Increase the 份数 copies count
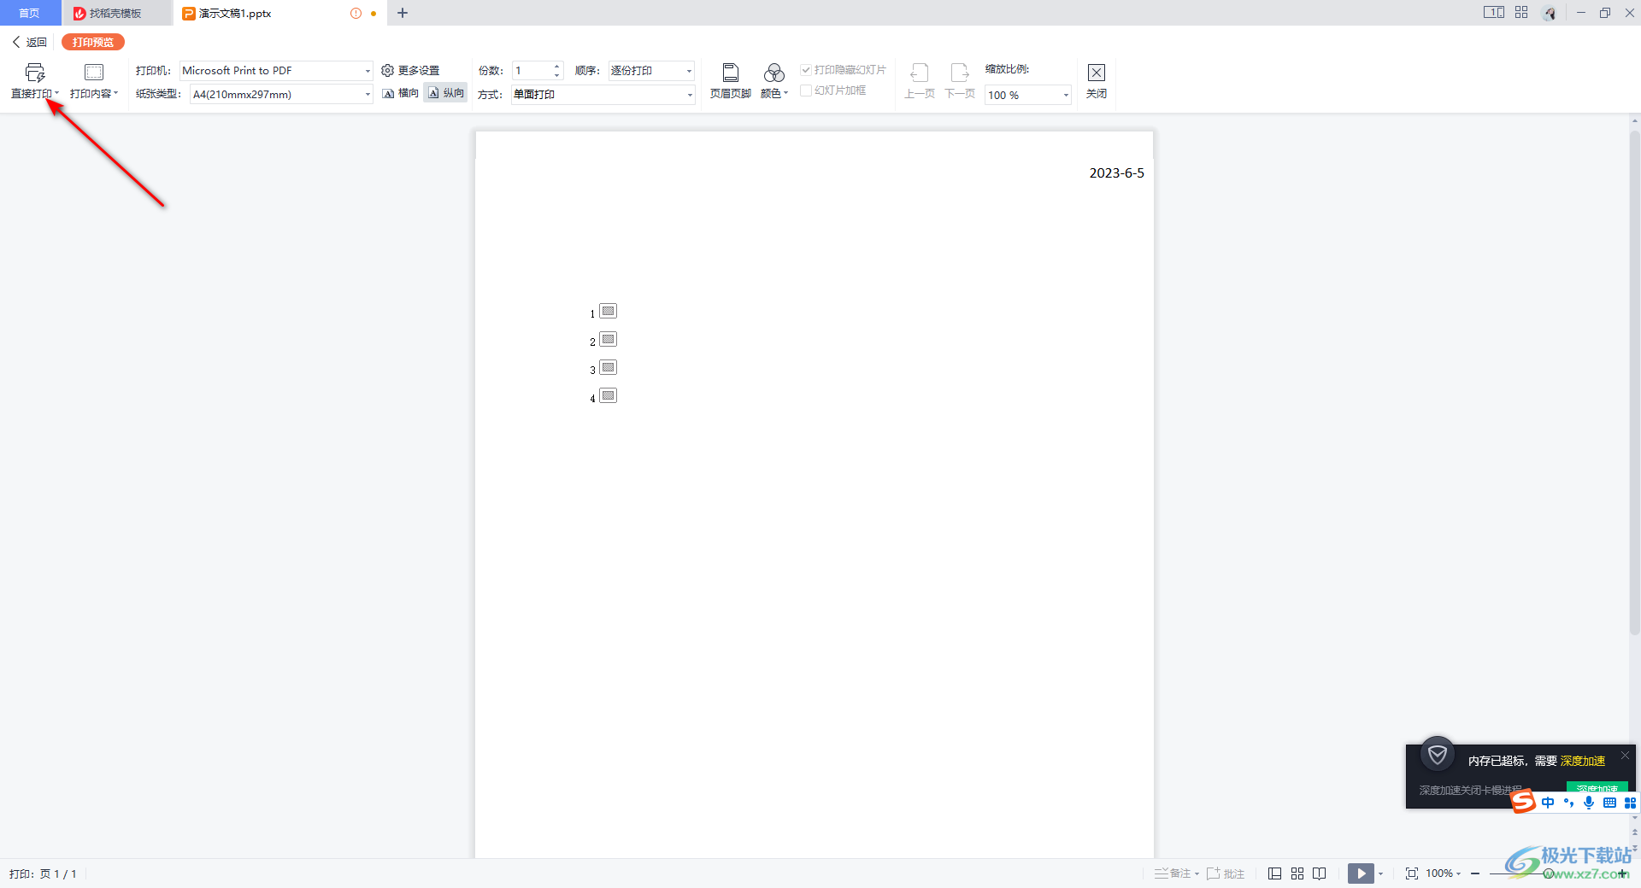 click(x=557, y=67)
